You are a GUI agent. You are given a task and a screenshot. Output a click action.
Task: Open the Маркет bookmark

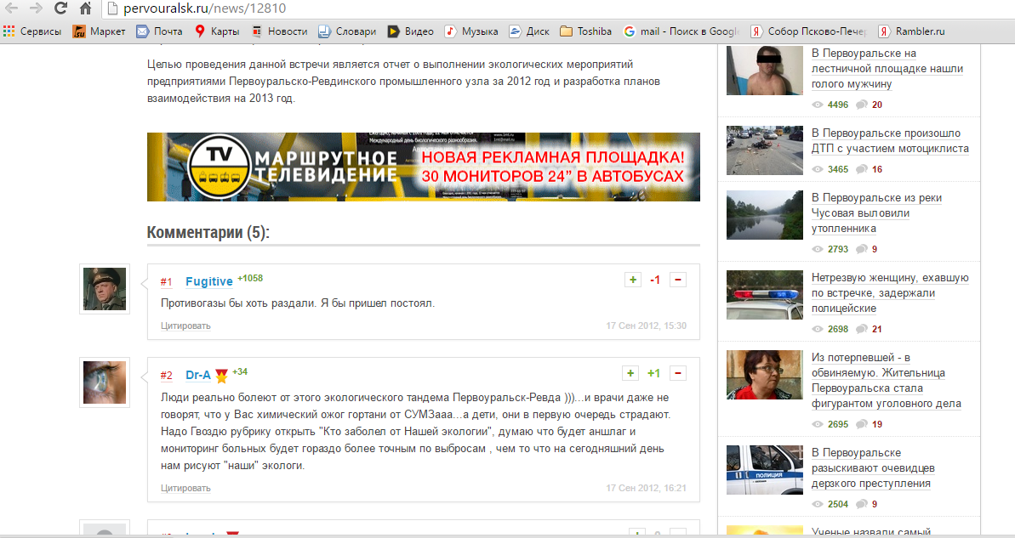(99, 31)
